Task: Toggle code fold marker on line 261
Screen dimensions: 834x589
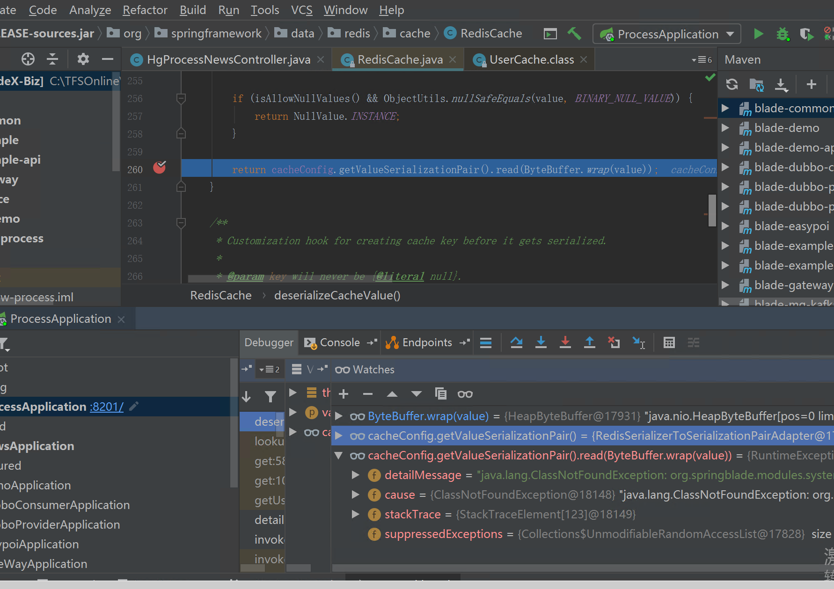Action: click(x=181, y=187)
